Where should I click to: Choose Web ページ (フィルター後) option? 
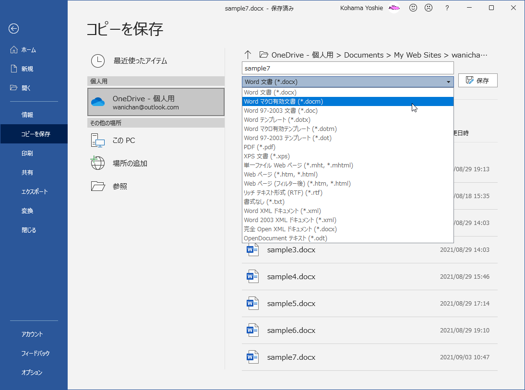[347, 183]
